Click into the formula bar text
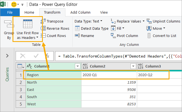Image resolution: width=182 pixels, height=112 pixels. click(x=119, y=56)
